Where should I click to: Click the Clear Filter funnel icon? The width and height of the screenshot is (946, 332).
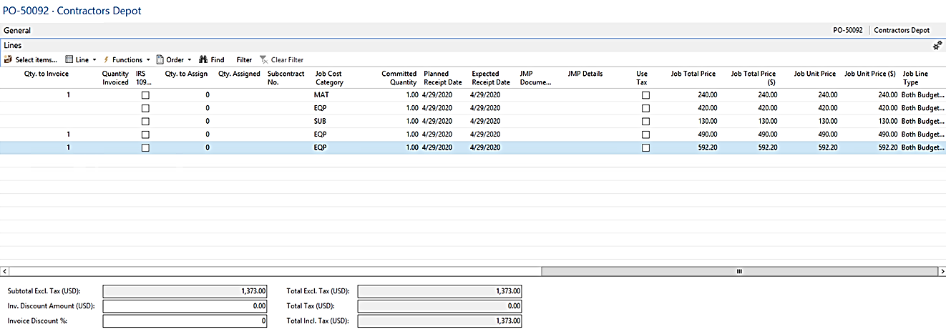click(x=264, y=60)
